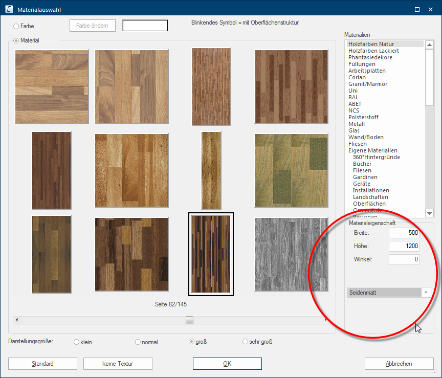Click the application icon in title bar

click(x=9, y=9)
